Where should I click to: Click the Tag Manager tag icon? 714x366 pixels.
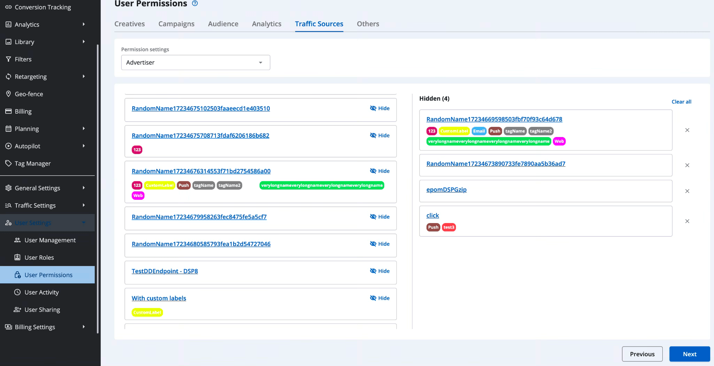coord(8,163)
